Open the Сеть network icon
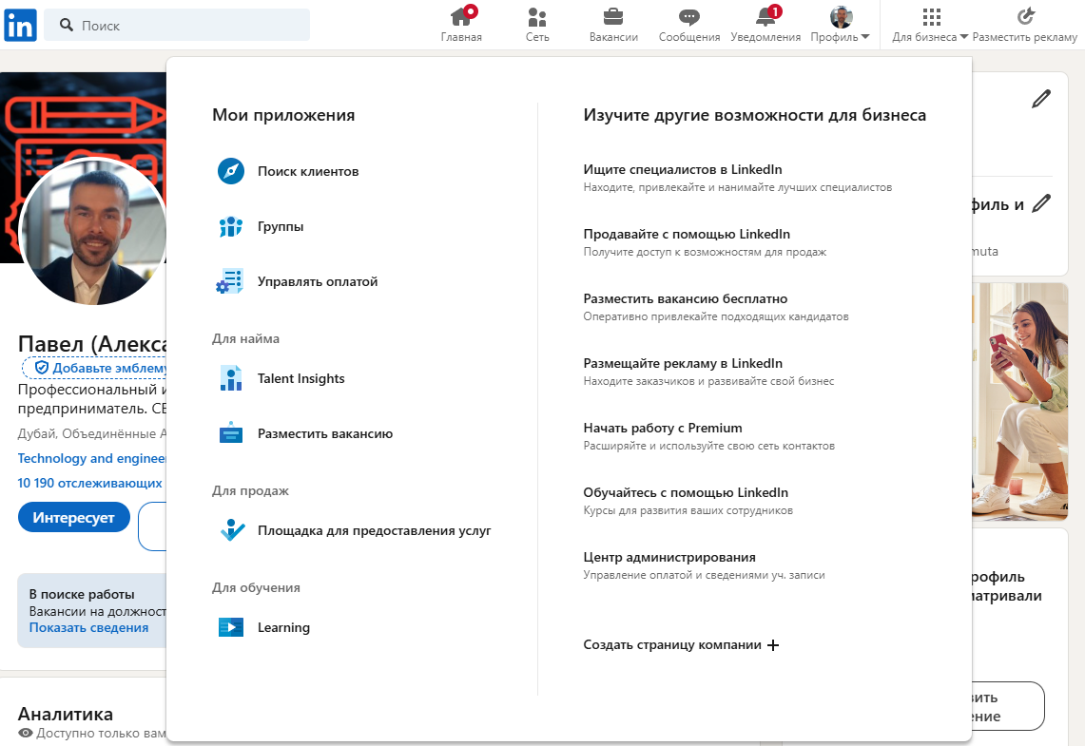The height and width of the screenshot is (746, 1085). click(x=537, y=16)
